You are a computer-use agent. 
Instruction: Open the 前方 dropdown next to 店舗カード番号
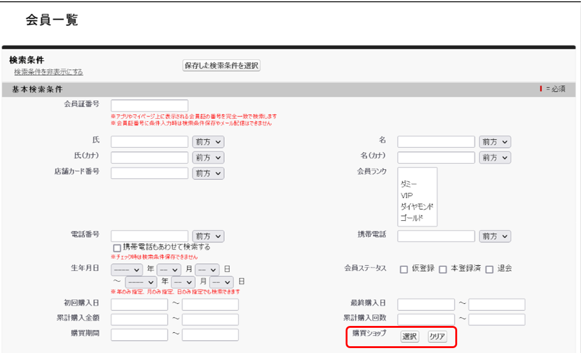pos(208,173)
